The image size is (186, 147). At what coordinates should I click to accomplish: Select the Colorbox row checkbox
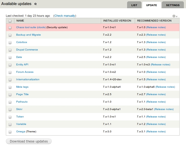tap(10, 43)
